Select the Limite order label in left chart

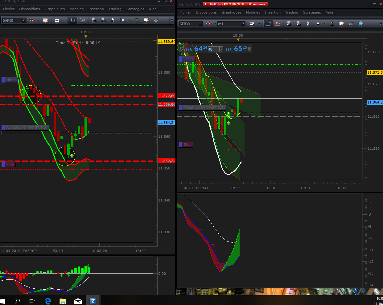click(x=10, y=80)
